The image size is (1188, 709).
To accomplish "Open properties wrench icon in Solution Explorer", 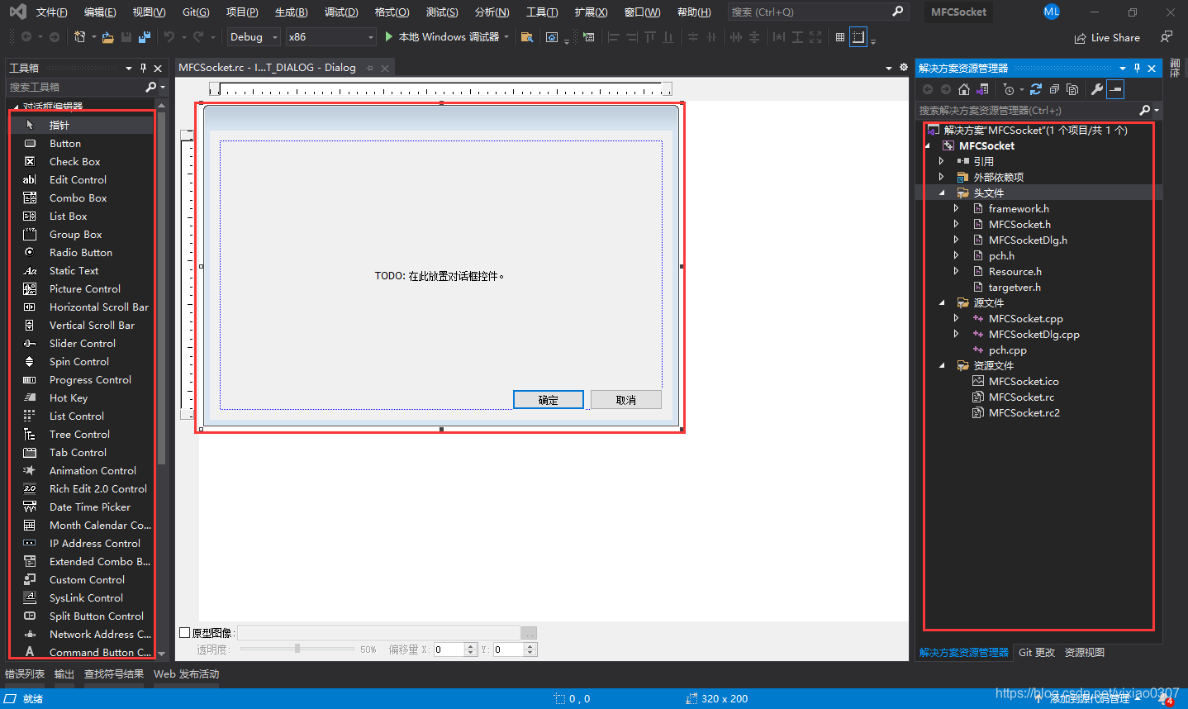I will pyautogui.click(x=1097, y=89).
